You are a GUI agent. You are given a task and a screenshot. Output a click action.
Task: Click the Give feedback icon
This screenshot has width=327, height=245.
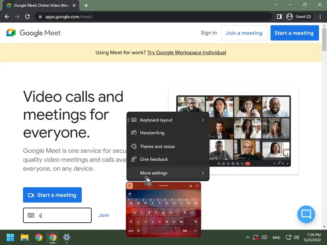pos(134,159)
